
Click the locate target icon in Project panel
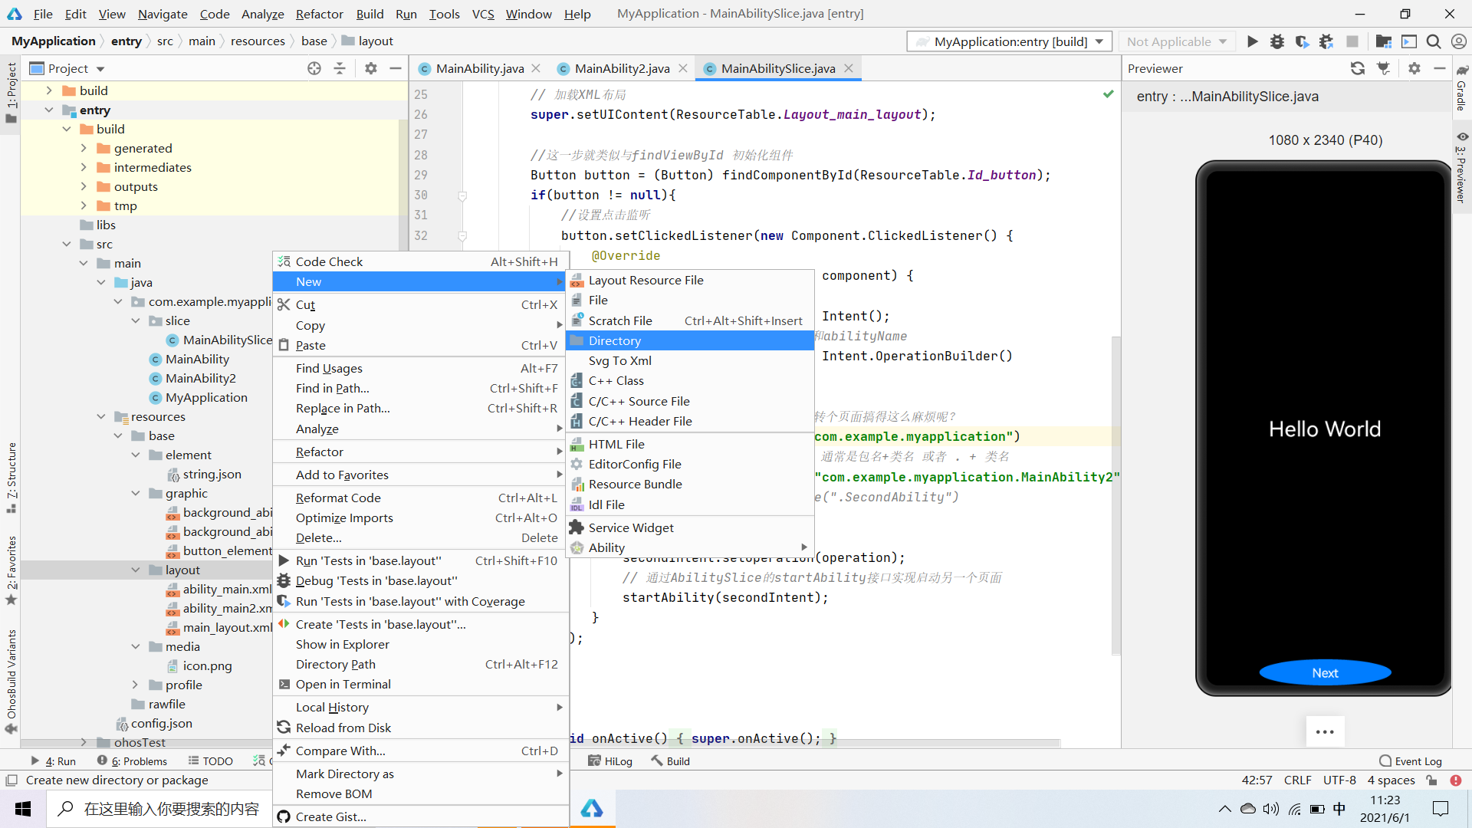pos(314,68)
